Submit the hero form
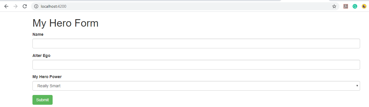This screenshot has height=107, width=369. (43, 100)
